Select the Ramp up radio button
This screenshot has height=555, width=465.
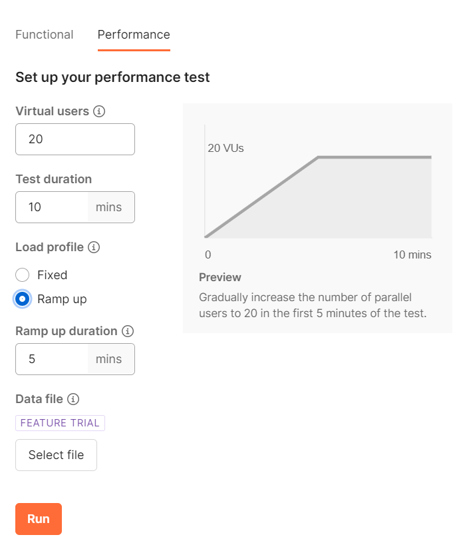coord(23,299)
